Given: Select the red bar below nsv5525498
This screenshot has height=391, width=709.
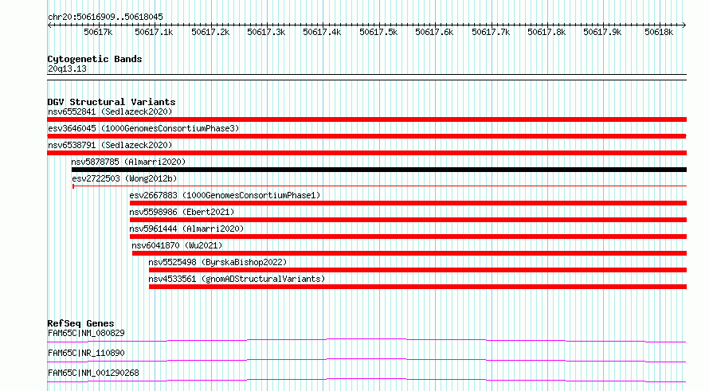Looking at the screenshot, I should click(x=417, y=270).
